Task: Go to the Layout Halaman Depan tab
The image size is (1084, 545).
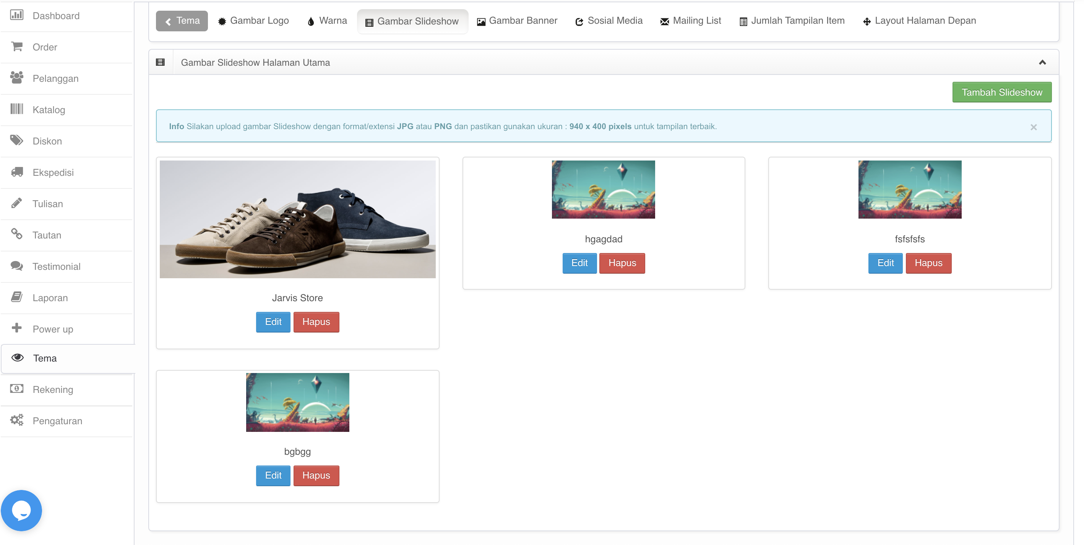Action: click(x=919, y=21)
